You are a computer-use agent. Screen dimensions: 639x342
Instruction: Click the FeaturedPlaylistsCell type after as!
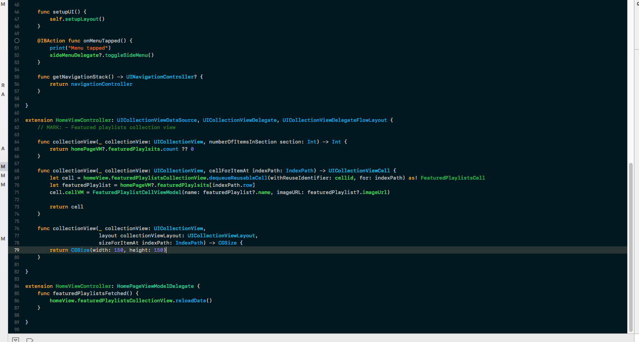(x=453, y=178)
